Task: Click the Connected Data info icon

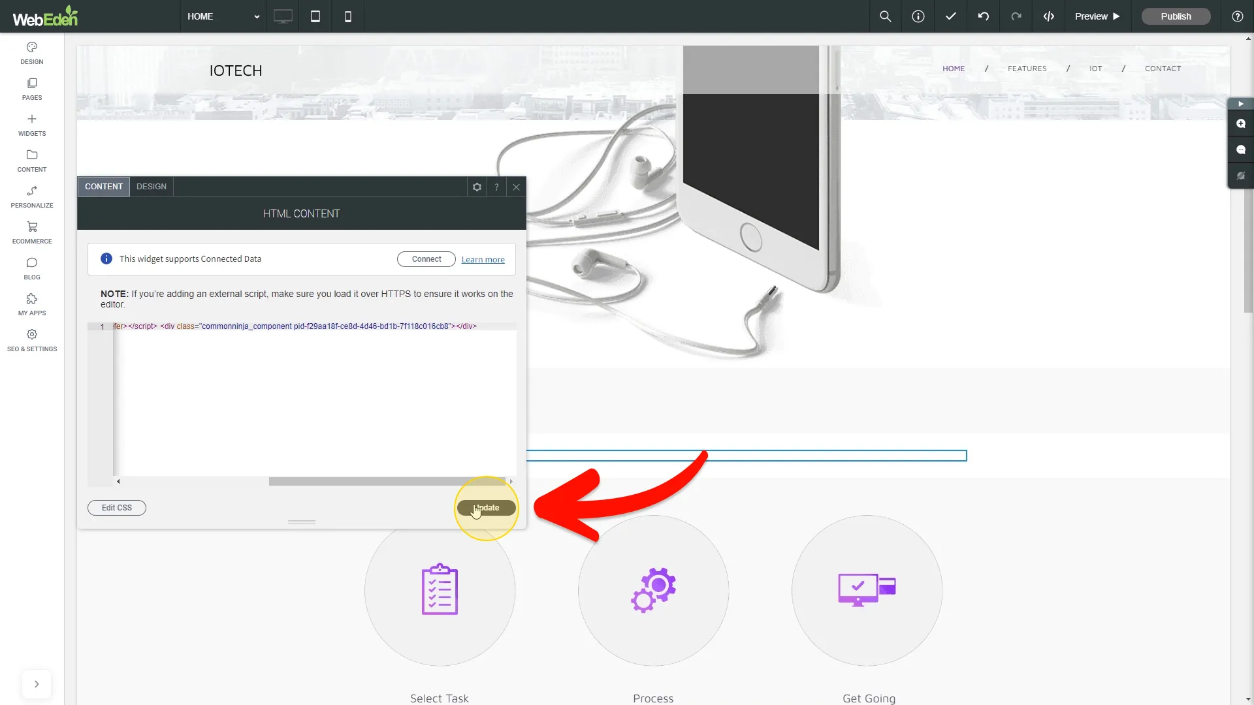Action: [x=106, y=259]
